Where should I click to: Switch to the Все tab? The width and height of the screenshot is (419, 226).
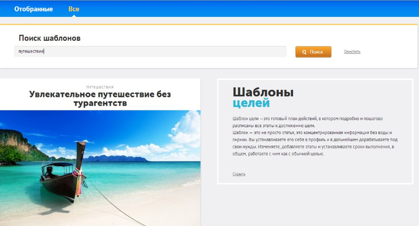(74, 9)
